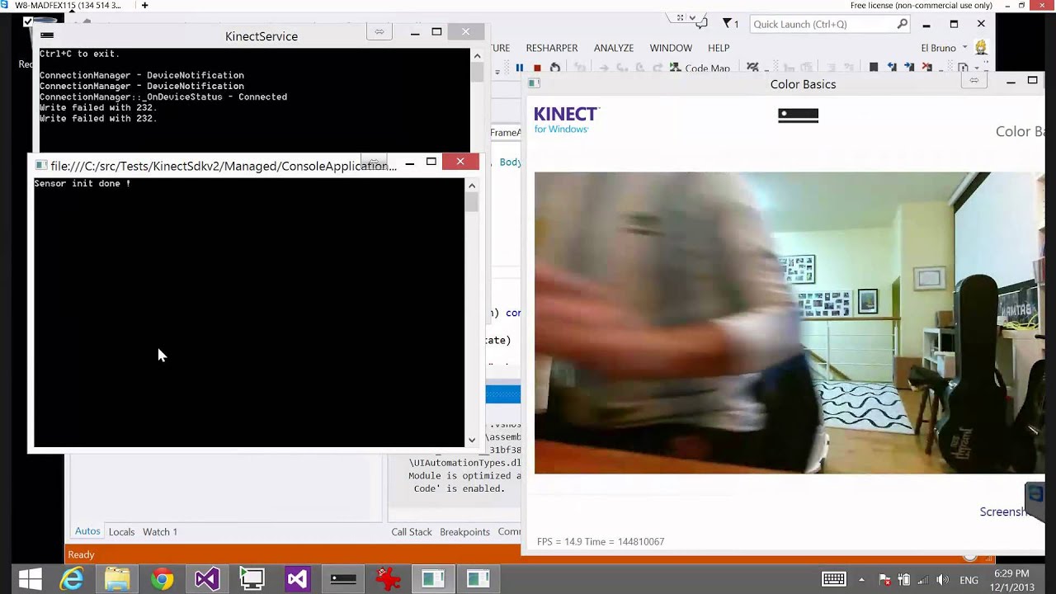Viewport: 1056px width, 594px height.
Task: Open the RESHARPER menu
Action: click(x=552, y=48)
